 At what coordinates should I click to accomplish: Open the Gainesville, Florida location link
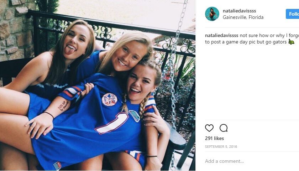pyautogui.click(x=243, y=17)
